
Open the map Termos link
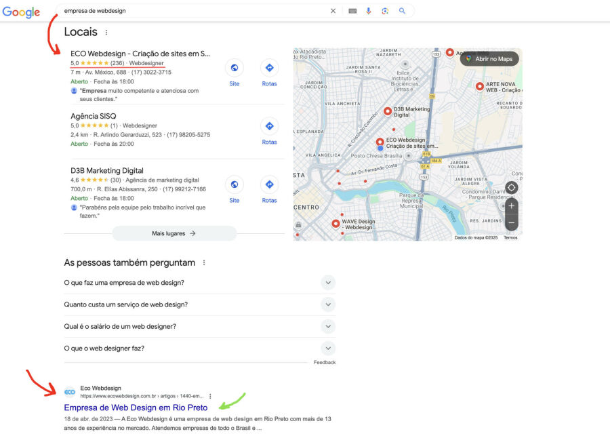510,237
